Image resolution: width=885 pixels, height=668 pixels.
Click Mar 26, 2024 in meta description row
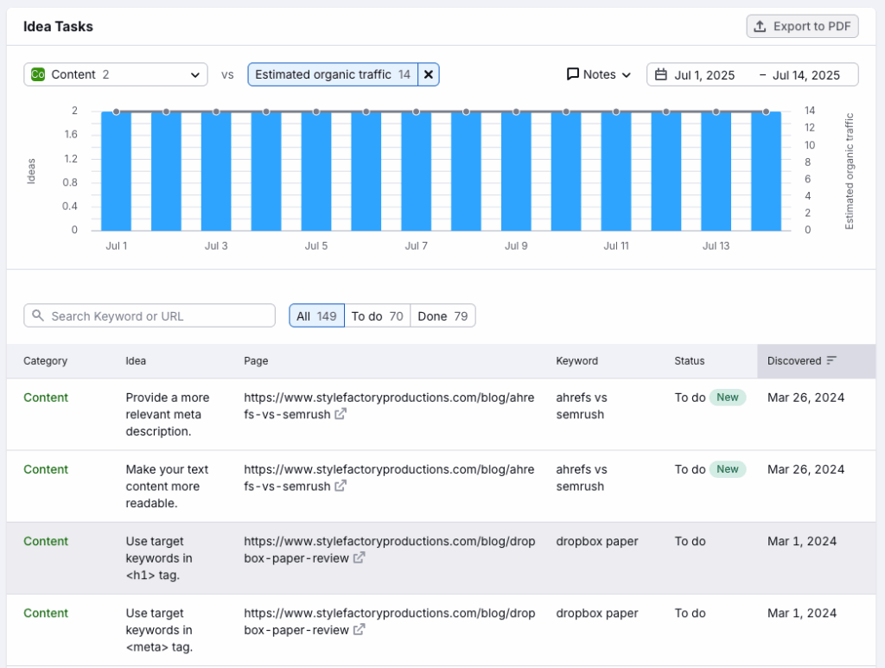click(x=806, y=398)
